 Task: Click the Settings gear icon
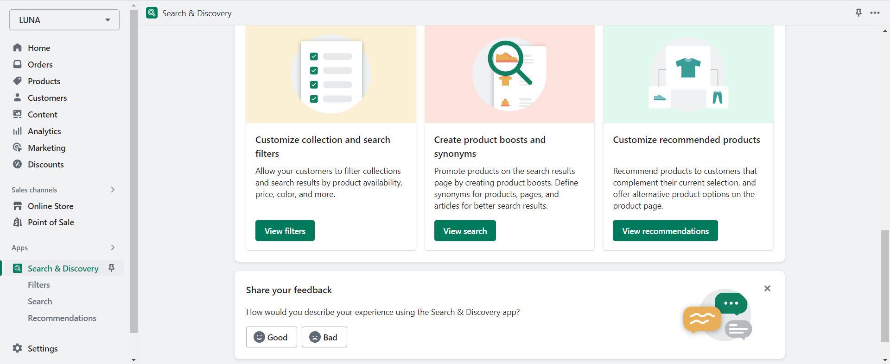(x=18, y=348)
